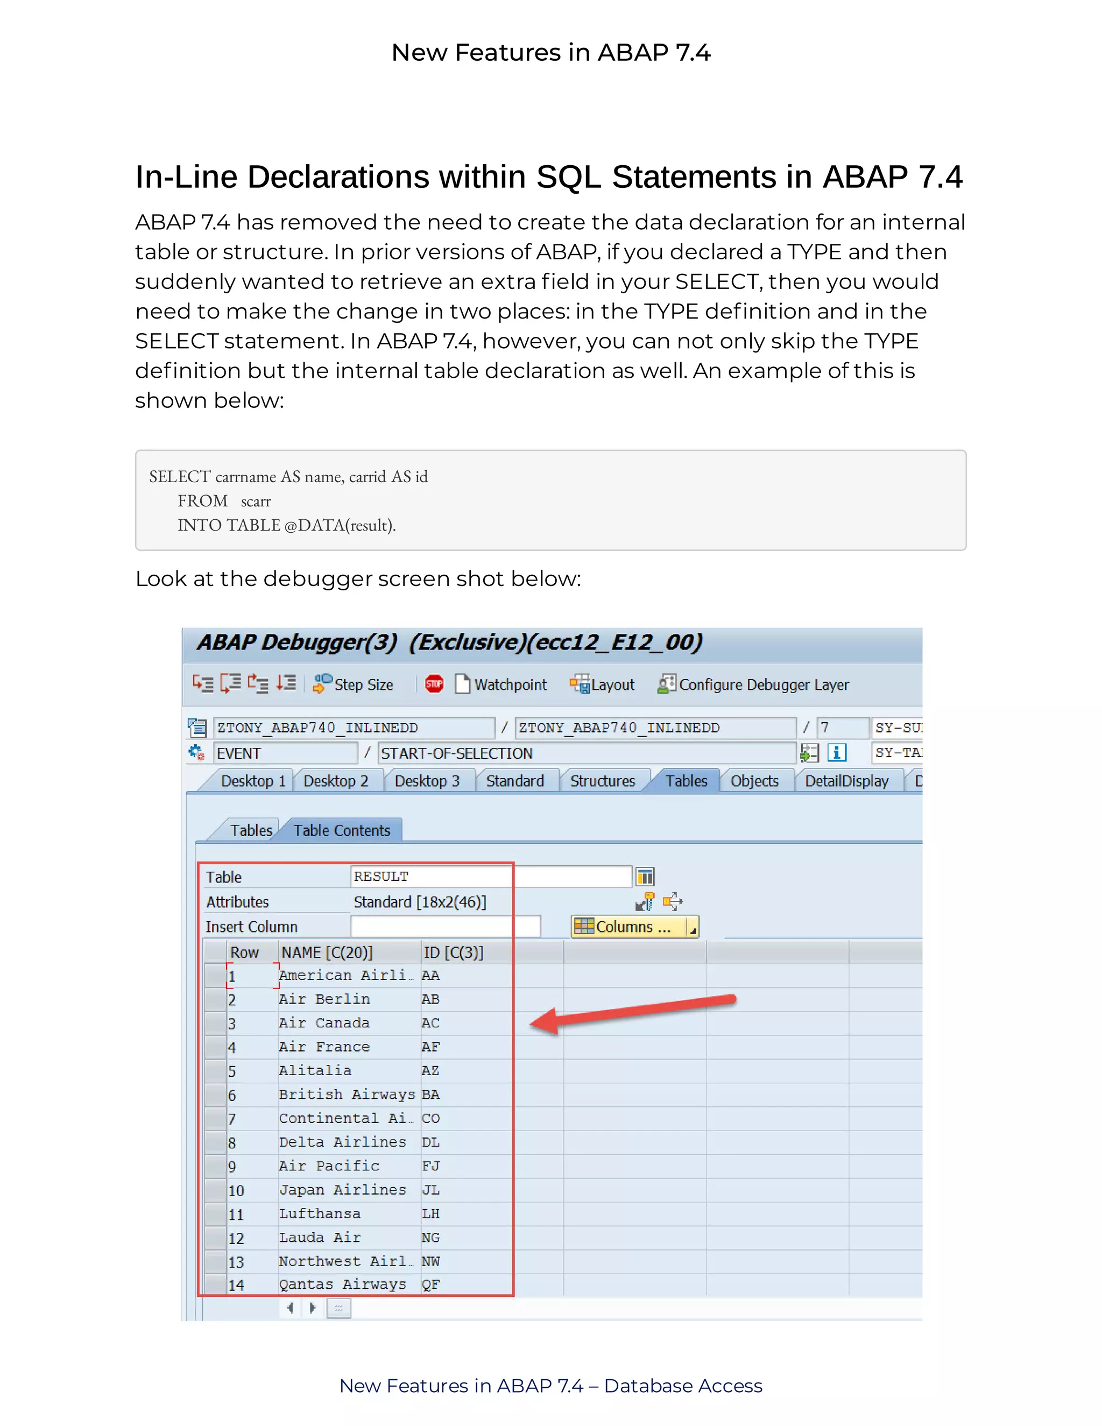Click the Step Into debugger icon
The height and width of the screenshot is (1426, 1102).
[x=202, y=683]
